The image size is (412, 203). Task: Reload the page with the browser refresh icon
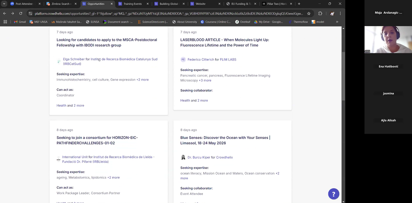[x=21, y=13]
